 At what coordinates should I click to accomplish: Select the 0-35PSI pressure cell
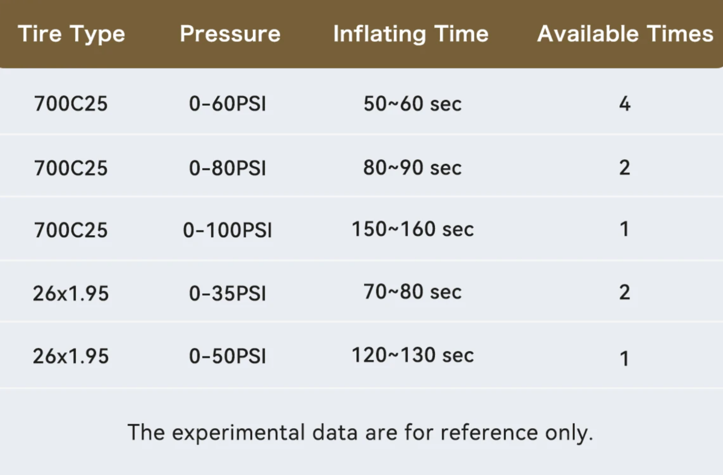(227, 294)
